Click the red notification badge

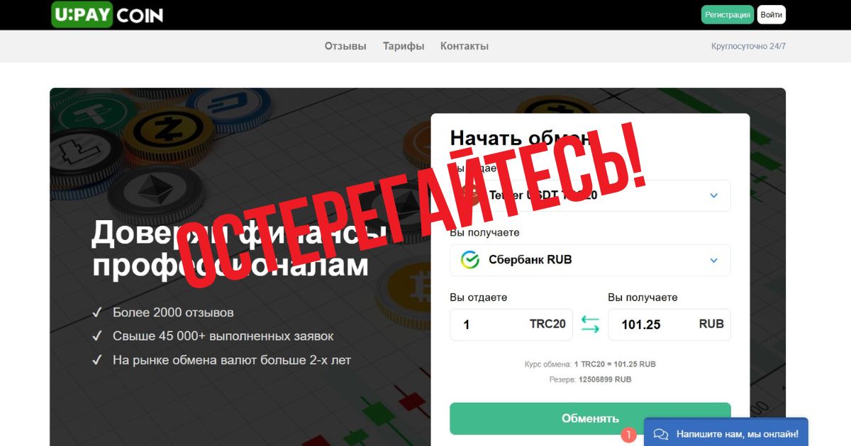click(628, 435)
